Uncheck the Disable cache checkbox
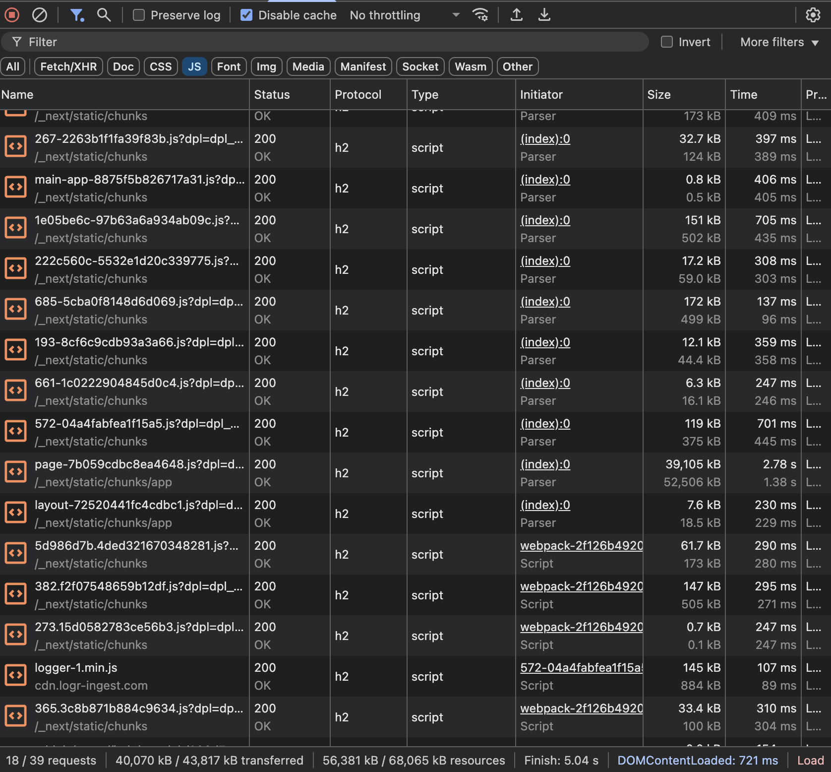This screenshot has height=772, width=831. (x=246, y=15)
